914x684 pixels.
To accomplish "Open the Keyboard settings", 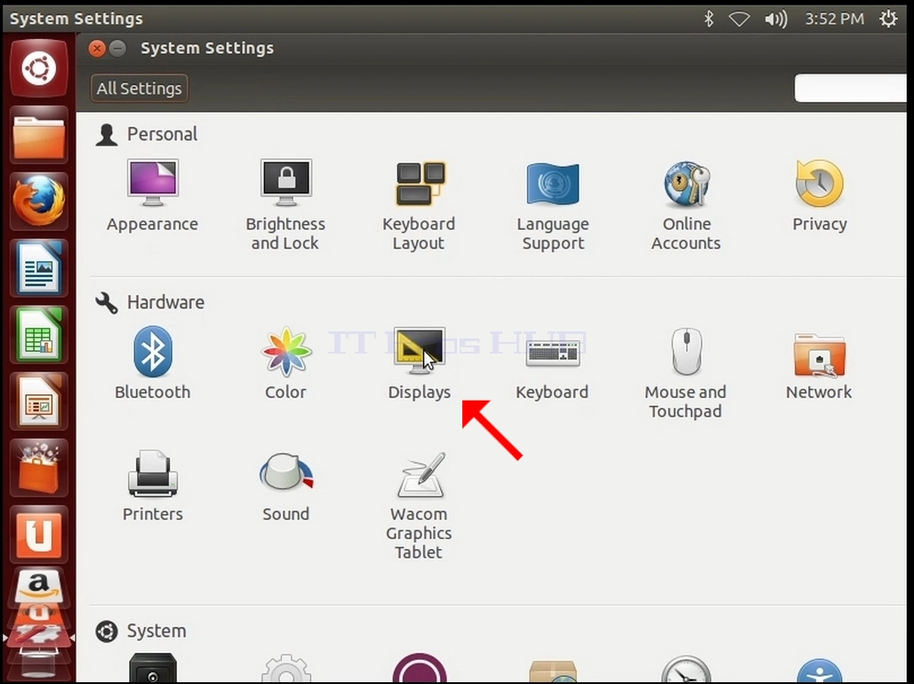I will [552, 370].
